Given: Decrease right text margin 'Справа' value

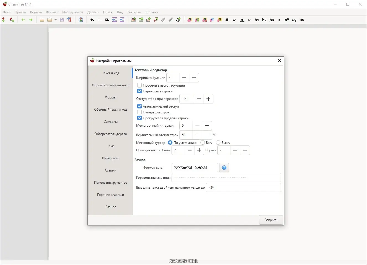Looking at the screenshot, I should [235, 150].
